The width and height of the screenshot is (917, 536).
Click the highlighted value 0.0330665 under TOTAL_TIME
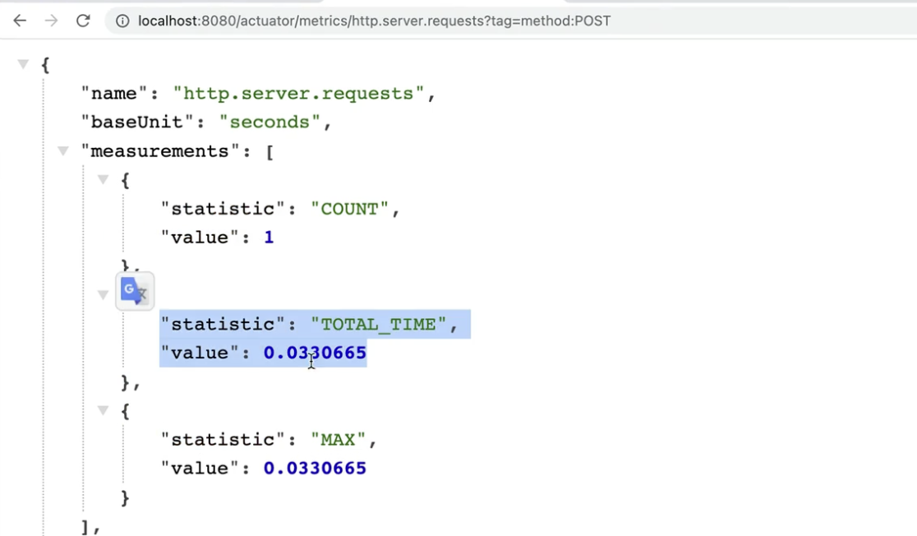pos(315,353)
